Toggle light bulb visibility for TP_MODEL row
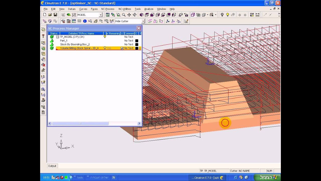Screen dimensions: 321x181 105,37
